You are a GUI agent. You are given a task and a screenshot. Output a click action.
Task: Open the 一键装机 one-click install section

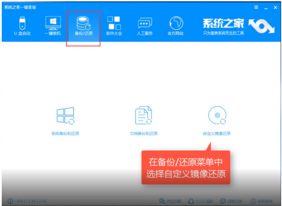coord(53,25)
